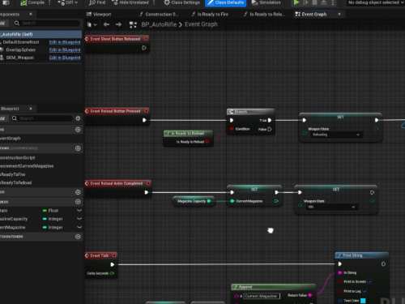The image size is (405, 304).
Task: Click the Branch node Condition pin
Action: (231, 129)
